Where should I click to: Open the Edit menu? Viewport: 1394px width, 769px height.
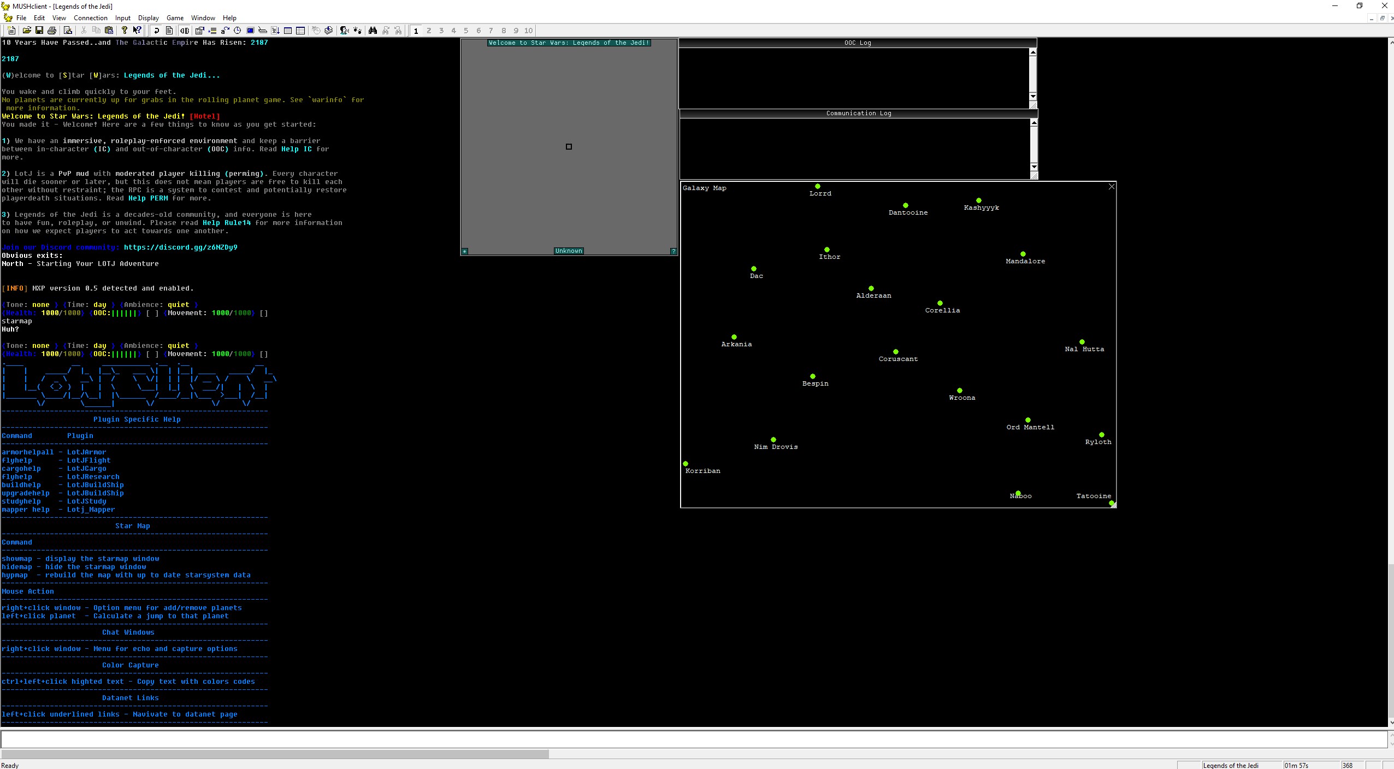click(39, 18)
